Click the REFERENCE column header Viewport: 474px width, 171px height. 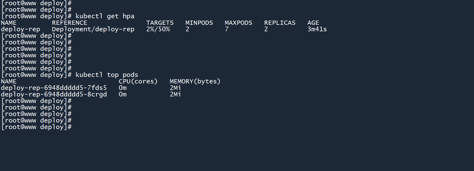(69, 23)
